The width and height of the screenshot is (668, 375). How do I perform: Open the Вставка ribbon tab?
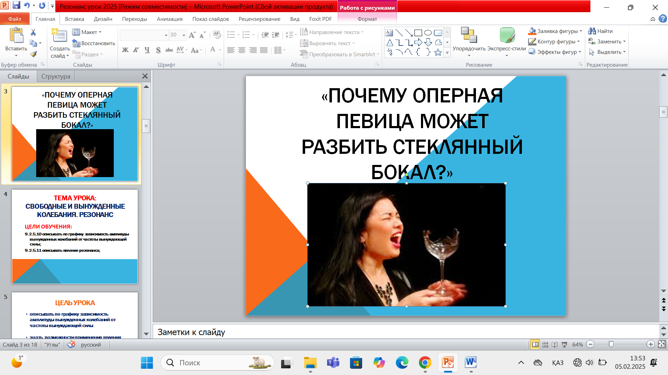point(74,19)
